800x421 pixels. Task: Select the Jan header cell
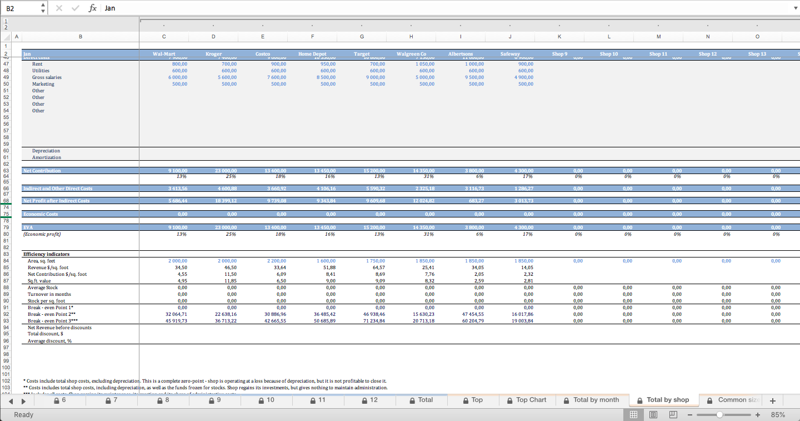(x=80, y=54)
